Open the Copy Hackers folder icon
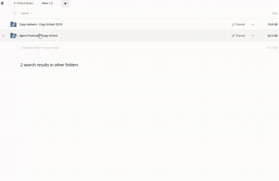Viewport: 279px width, 181px height. click(13, 24)
